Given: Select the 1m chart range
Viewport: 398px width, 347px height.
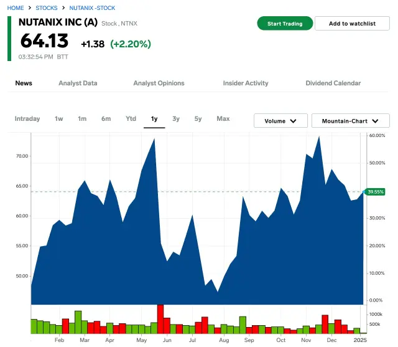Looking at the screenshot, I should coord(82,119).
